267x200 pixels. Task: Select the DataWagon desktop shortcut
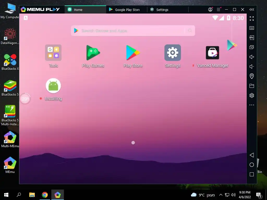pyautogui.click(x=10, y=36)
